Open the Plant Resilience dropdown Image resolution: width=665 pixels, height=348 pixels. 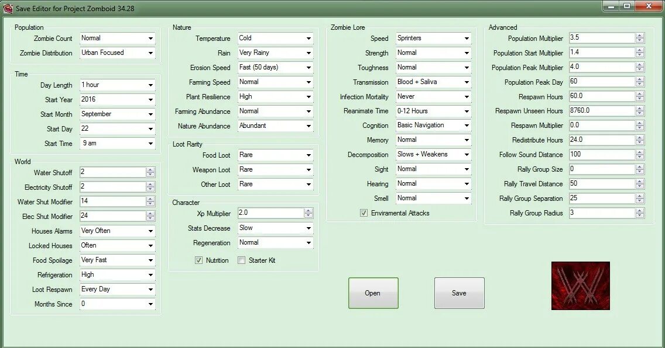(x=275, y=97)
